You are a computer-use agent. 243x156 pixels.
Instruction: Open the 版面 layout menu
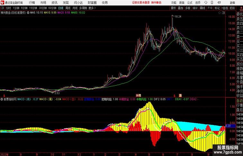(x=182, y=3)
